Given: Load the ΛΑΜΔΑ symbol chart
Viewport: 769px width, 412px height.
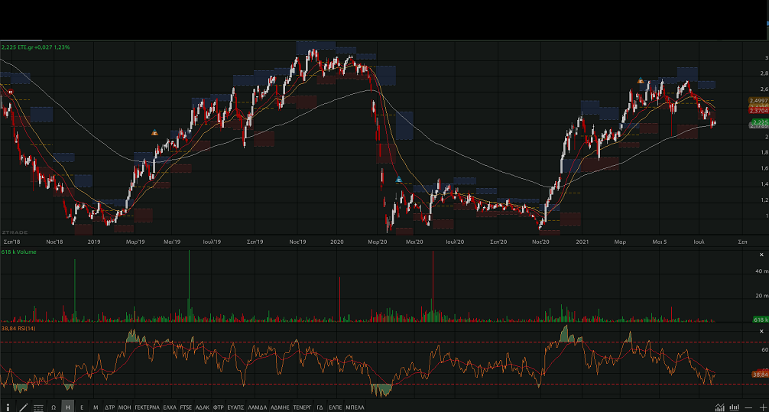Looking at the screenshot, I should click(258, 407).
